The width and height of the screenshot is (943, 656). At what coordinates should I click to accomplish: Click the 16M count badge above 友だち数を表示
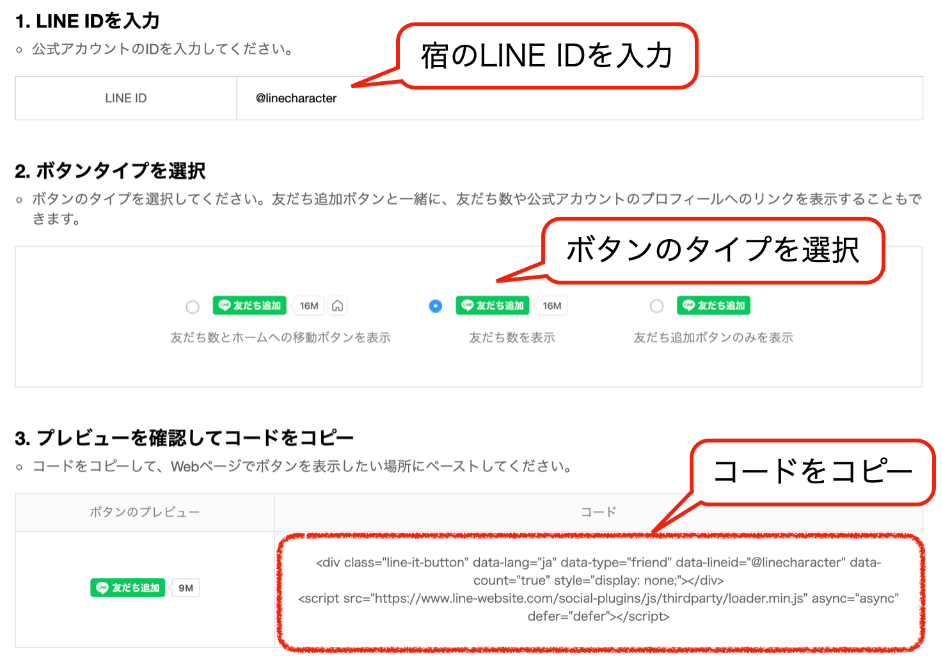[x=551, y=306]
